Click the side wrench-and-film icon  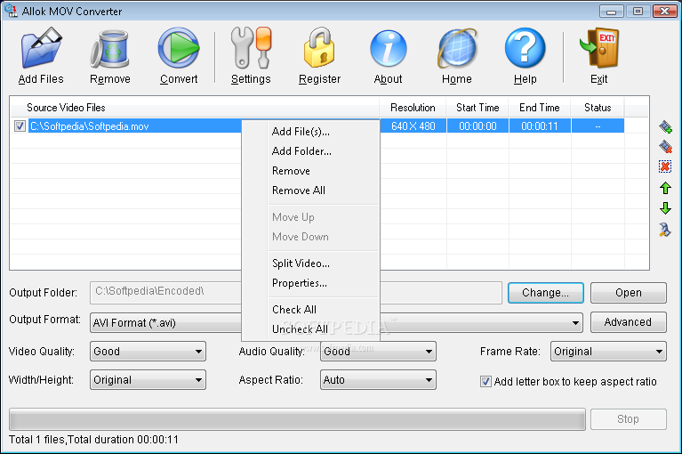tap(665, 230)
